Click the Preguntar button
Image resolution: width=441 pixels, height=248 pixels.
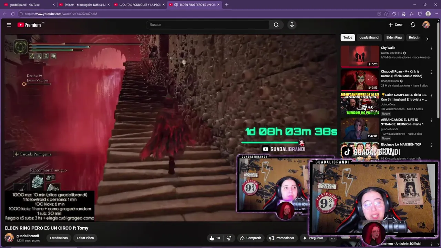point(313,238)
